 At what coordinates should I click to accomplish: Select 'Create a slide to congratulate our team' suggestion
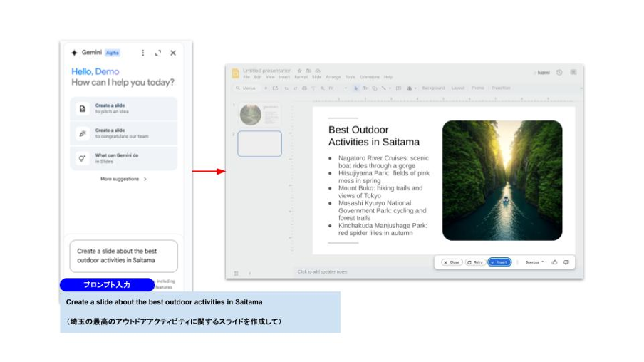(x=124, y=133)
